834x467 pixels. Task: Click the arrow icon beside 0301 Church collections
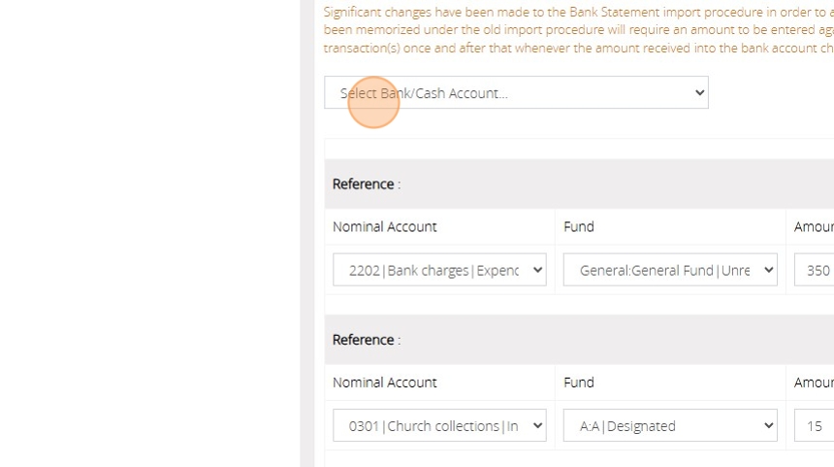(x=538, y=425)
